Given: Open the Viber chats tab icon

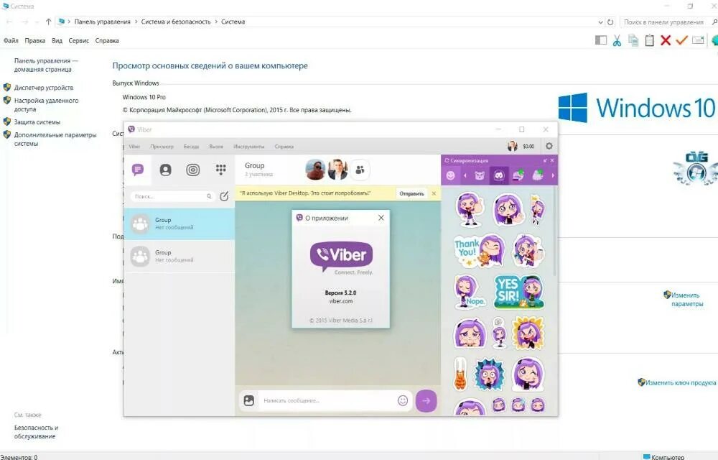Looking at the screenshot, I should click(138, 170).
